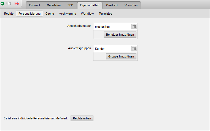Viewport: 210px width, 131px height.
Task: Open the Metadaten tab
Action: click(54, 5)
